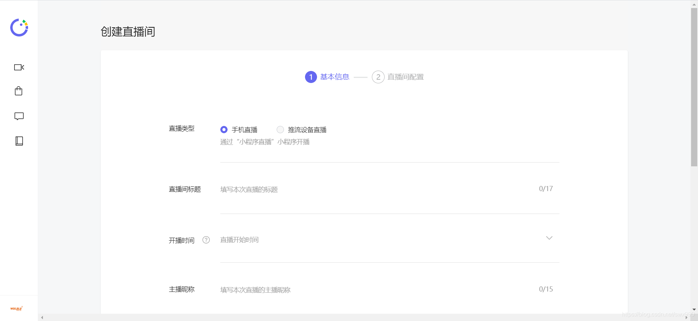Click the scroll down arrow of vertical scrollbar
Screen dimensions: 698x321
click(694, 310)
